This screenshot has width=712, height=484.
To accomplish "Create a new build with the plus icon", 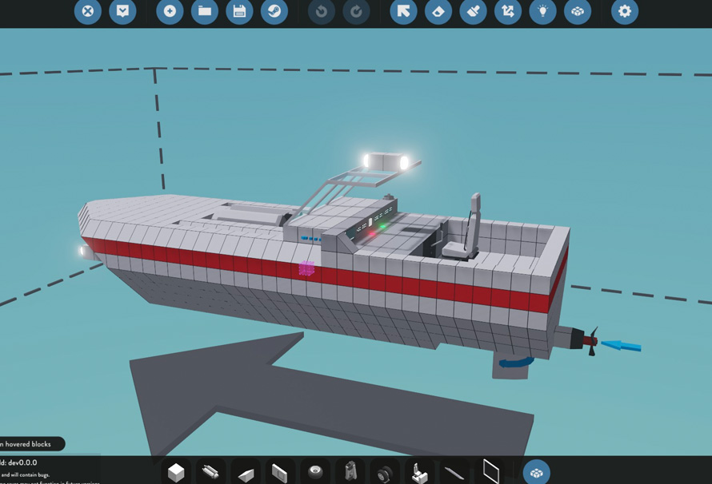I will pyautogui.click(x=170, y=11).
